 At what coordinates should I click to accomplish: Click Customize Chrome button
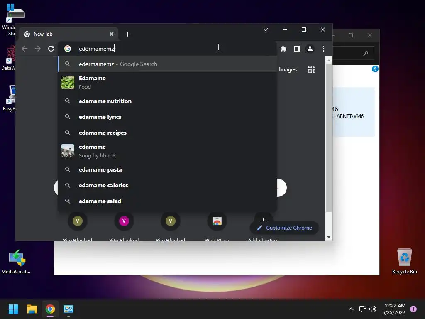click(284, 228)
